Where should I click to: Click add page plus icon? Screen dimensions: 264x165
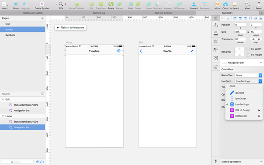point(42,19)
